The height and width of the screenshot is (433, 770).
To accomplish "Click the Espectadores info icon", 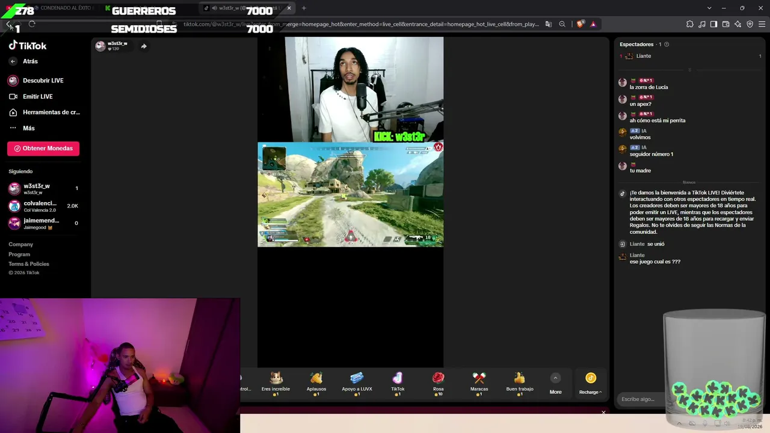I will coord(666,45).
